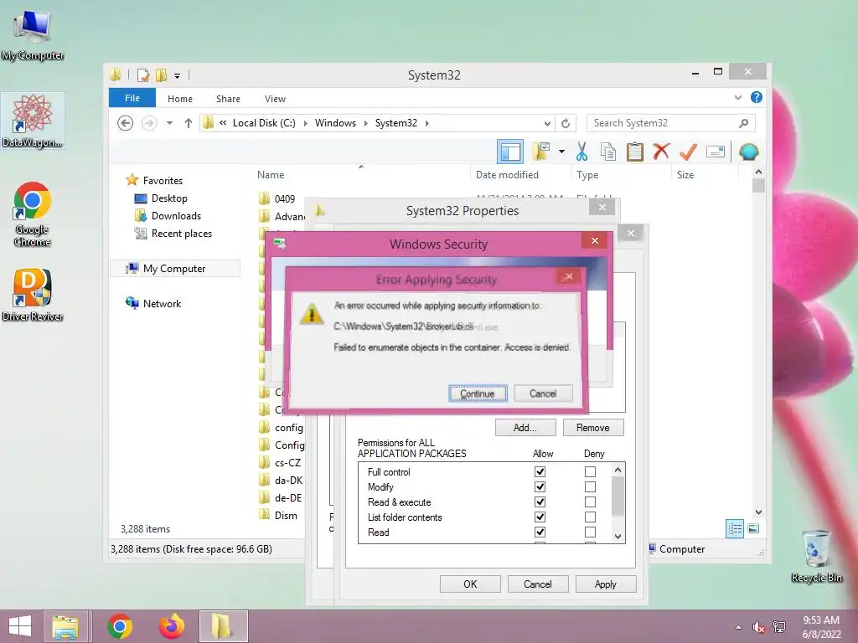
Task: Open the Driver Reviver desktop shortcut
Action: pos(33,296)
